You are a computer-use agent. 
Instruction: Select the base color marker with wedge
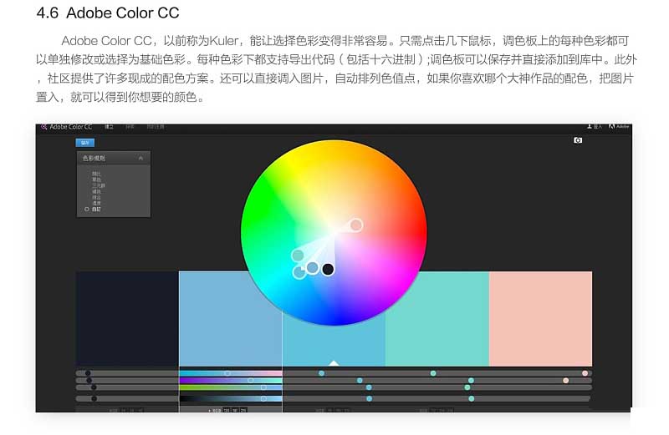[x=299, y=272]
